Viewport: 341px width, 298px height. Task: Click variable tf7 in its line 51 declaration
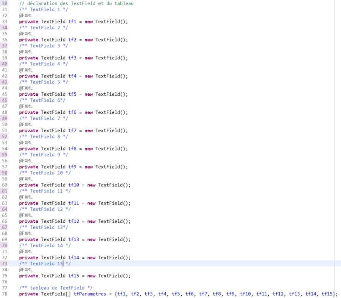click(72, 130)
